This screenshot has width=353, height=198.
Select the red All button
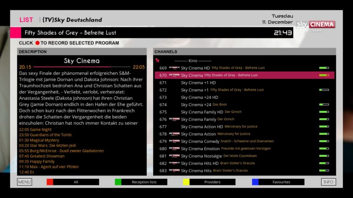pyautogui.click(x=73, y=182)
